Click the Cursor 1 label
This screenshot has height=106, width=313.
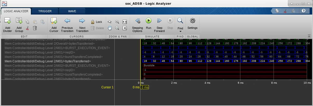(107, 87)
